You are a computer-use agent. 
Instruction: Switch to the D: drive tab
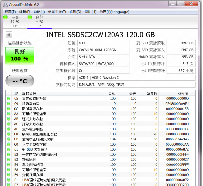(x=15, y=21)
